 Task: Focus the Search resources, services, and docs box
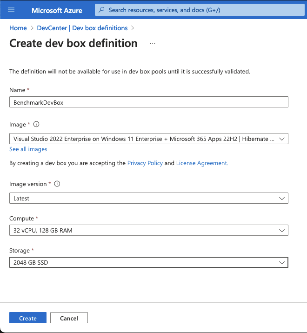(x=200, y=10)
